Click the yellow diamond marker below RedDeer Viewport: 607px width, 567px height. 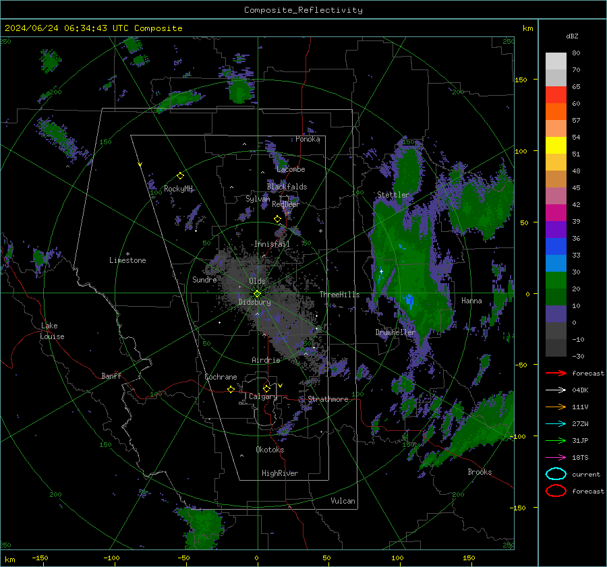click(277, 219)
